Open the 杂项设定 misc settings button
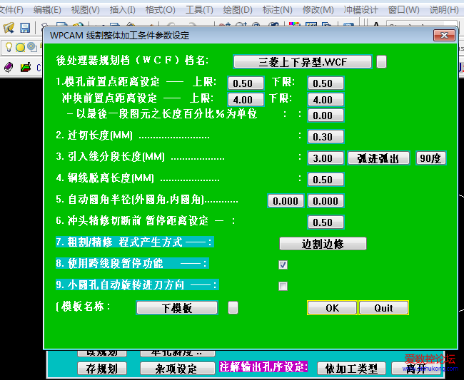464x380 pixels. point(177,368)
